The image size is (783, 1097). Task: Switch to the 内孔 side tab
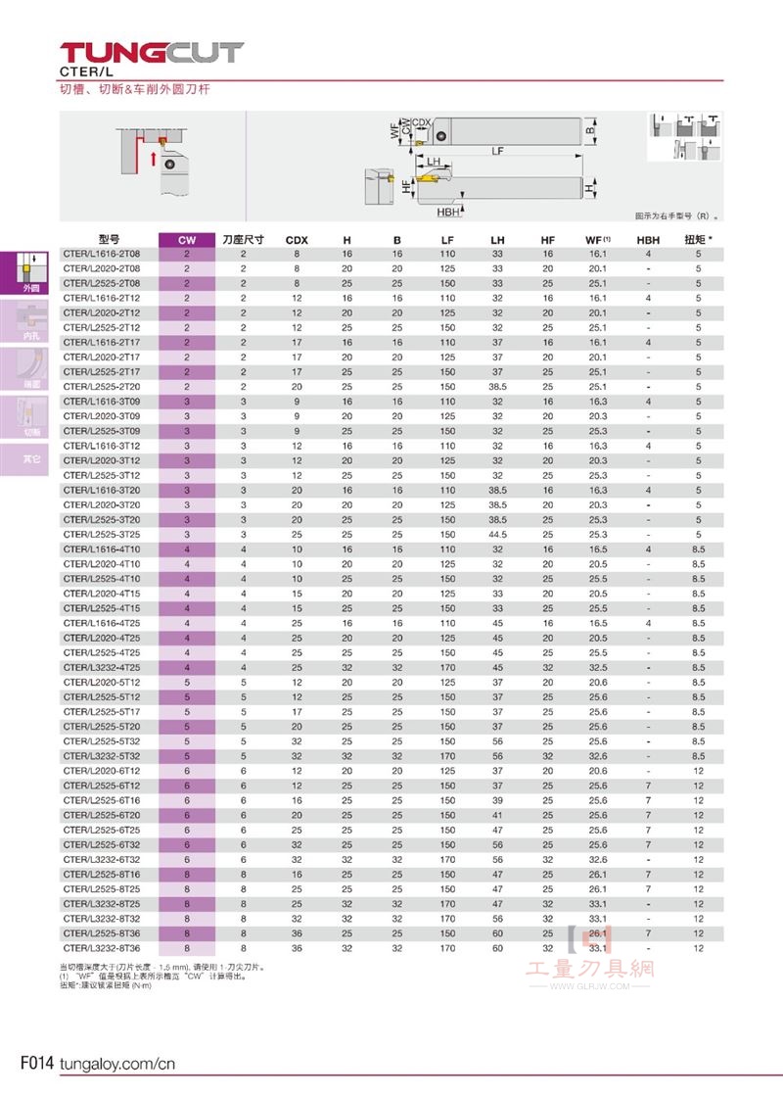click(24, 321)
